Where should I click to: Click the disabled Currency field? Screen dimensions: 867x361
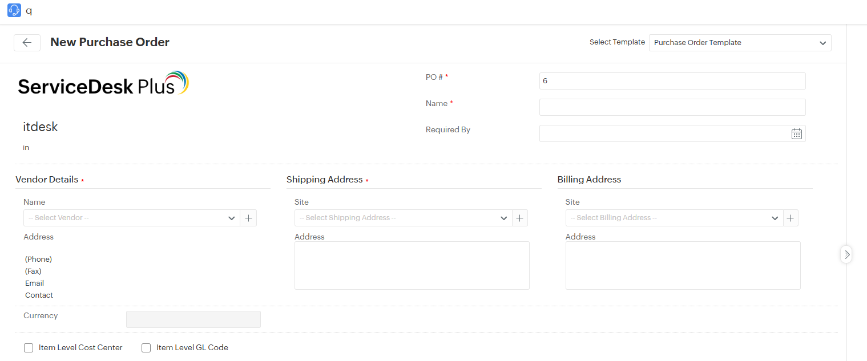point(193,319)
